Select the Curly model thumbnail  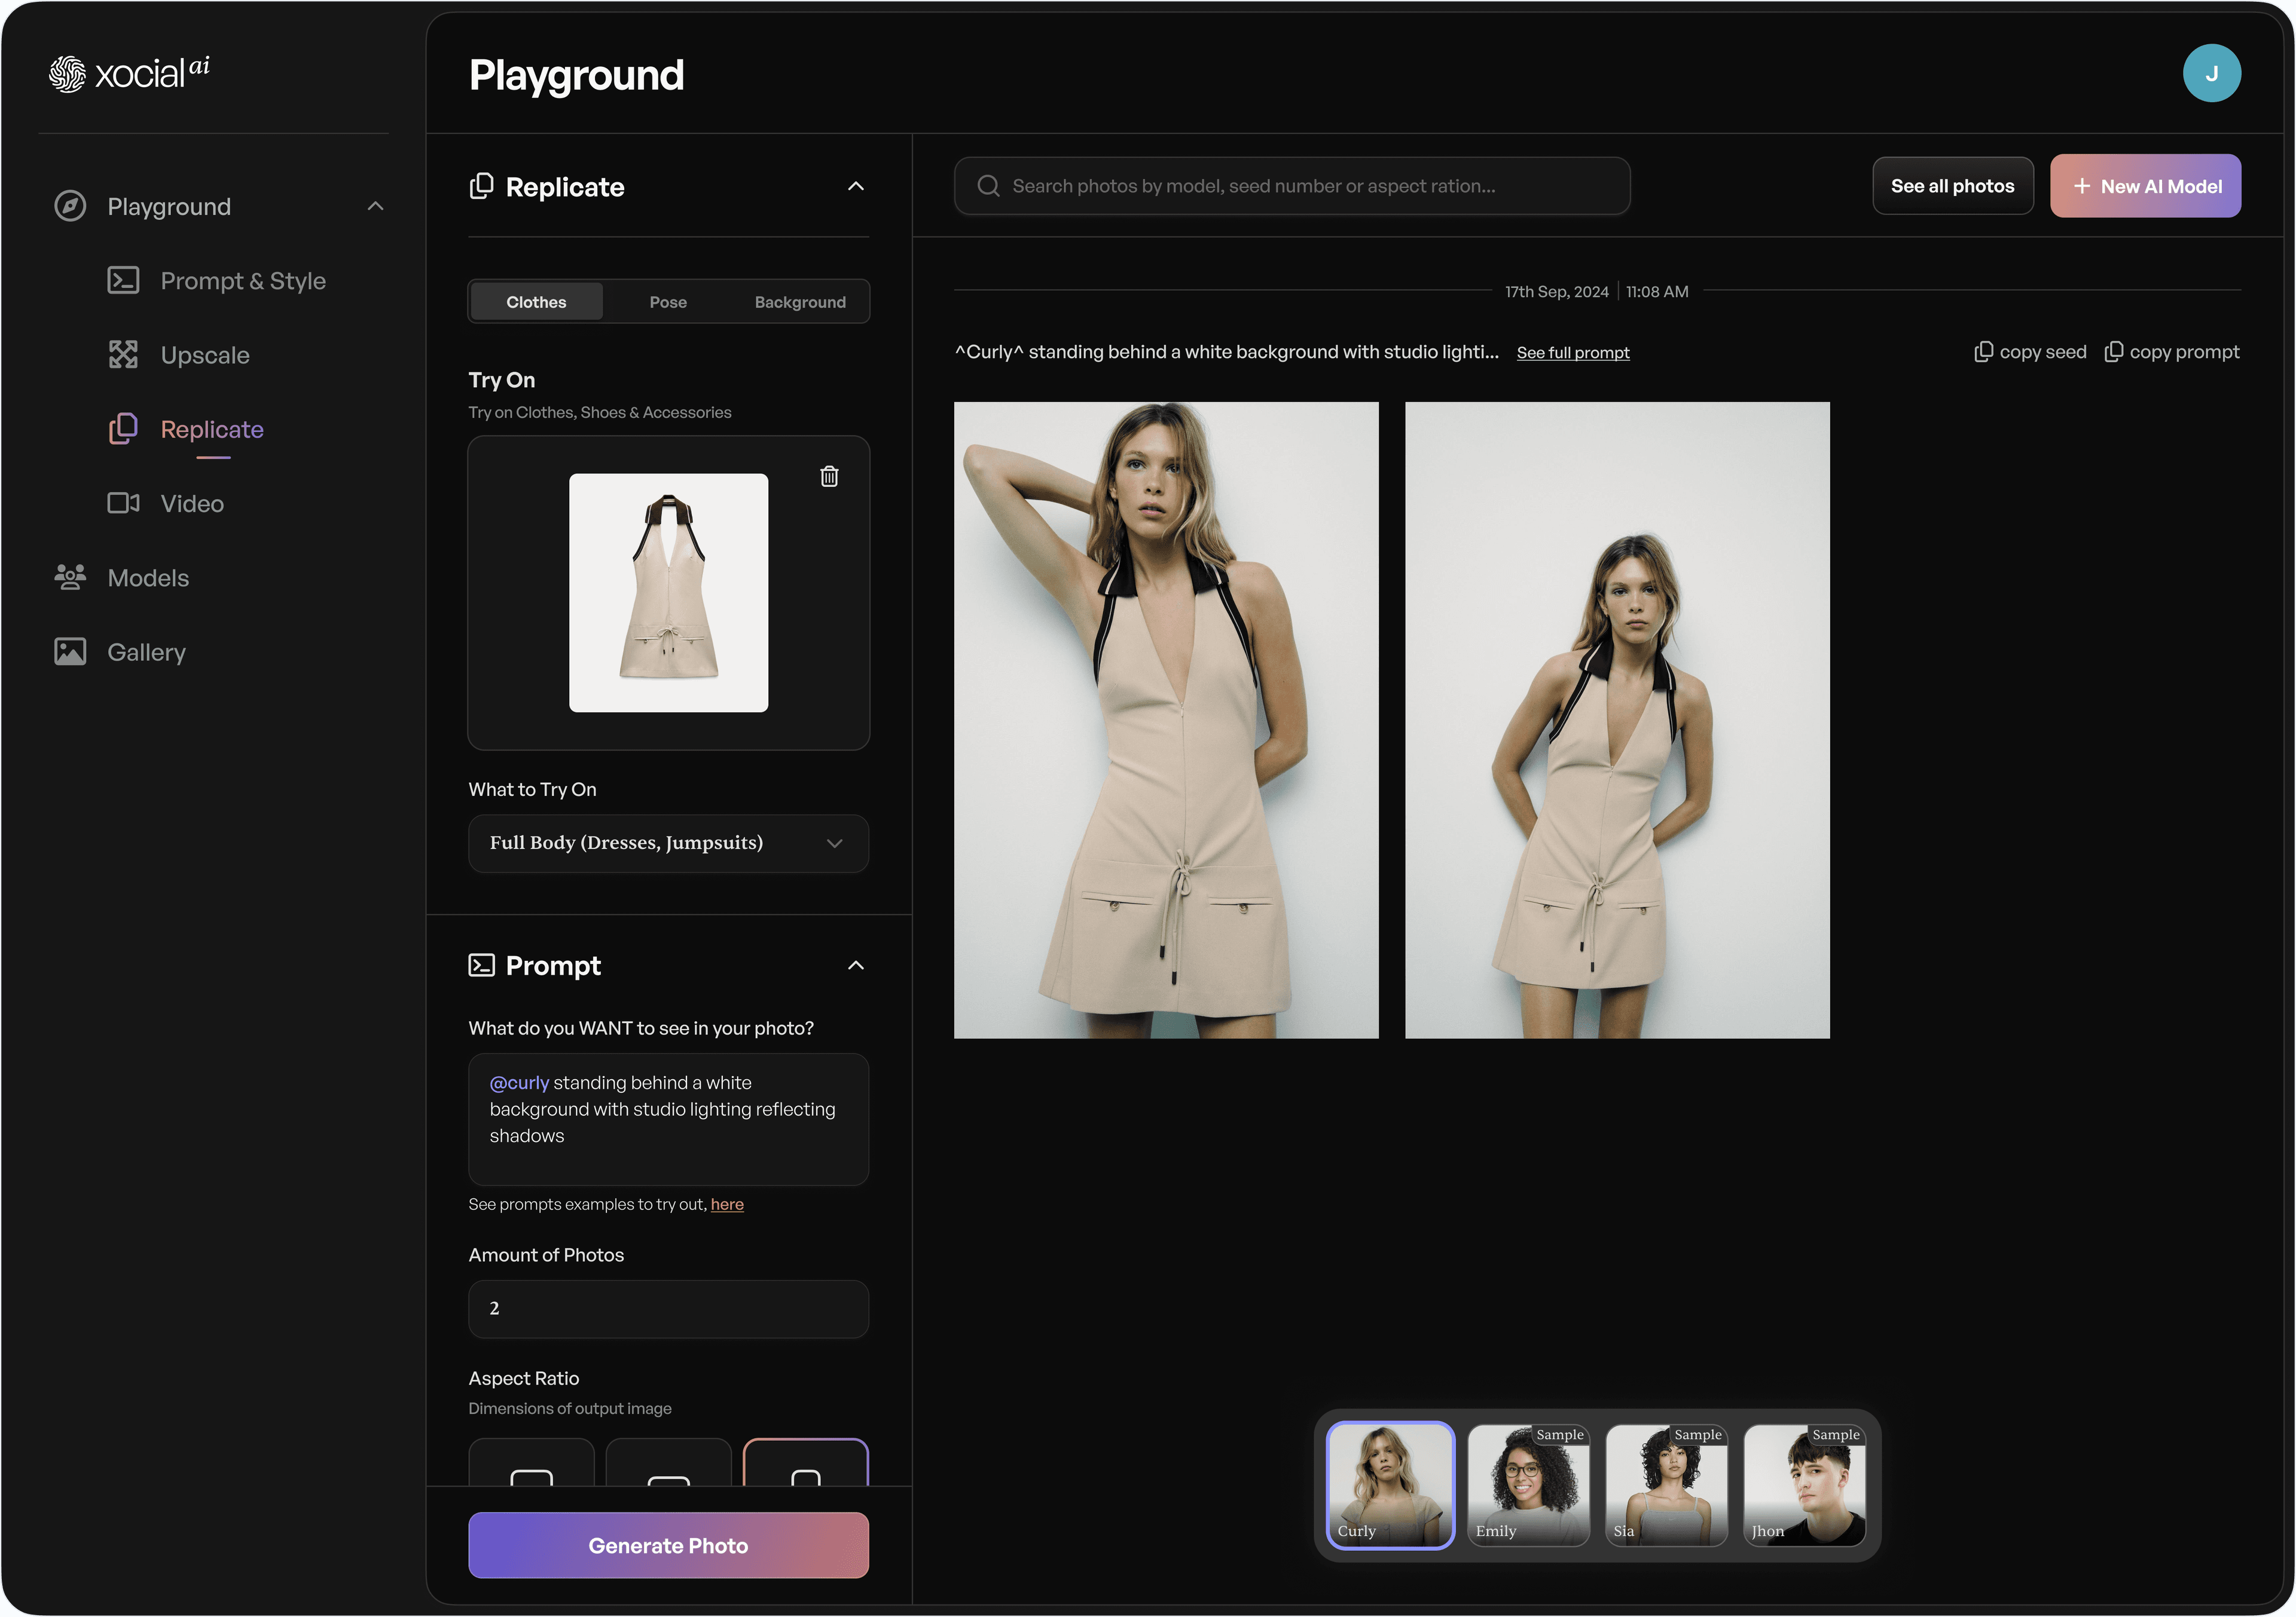click(x=1390, y=1485)
